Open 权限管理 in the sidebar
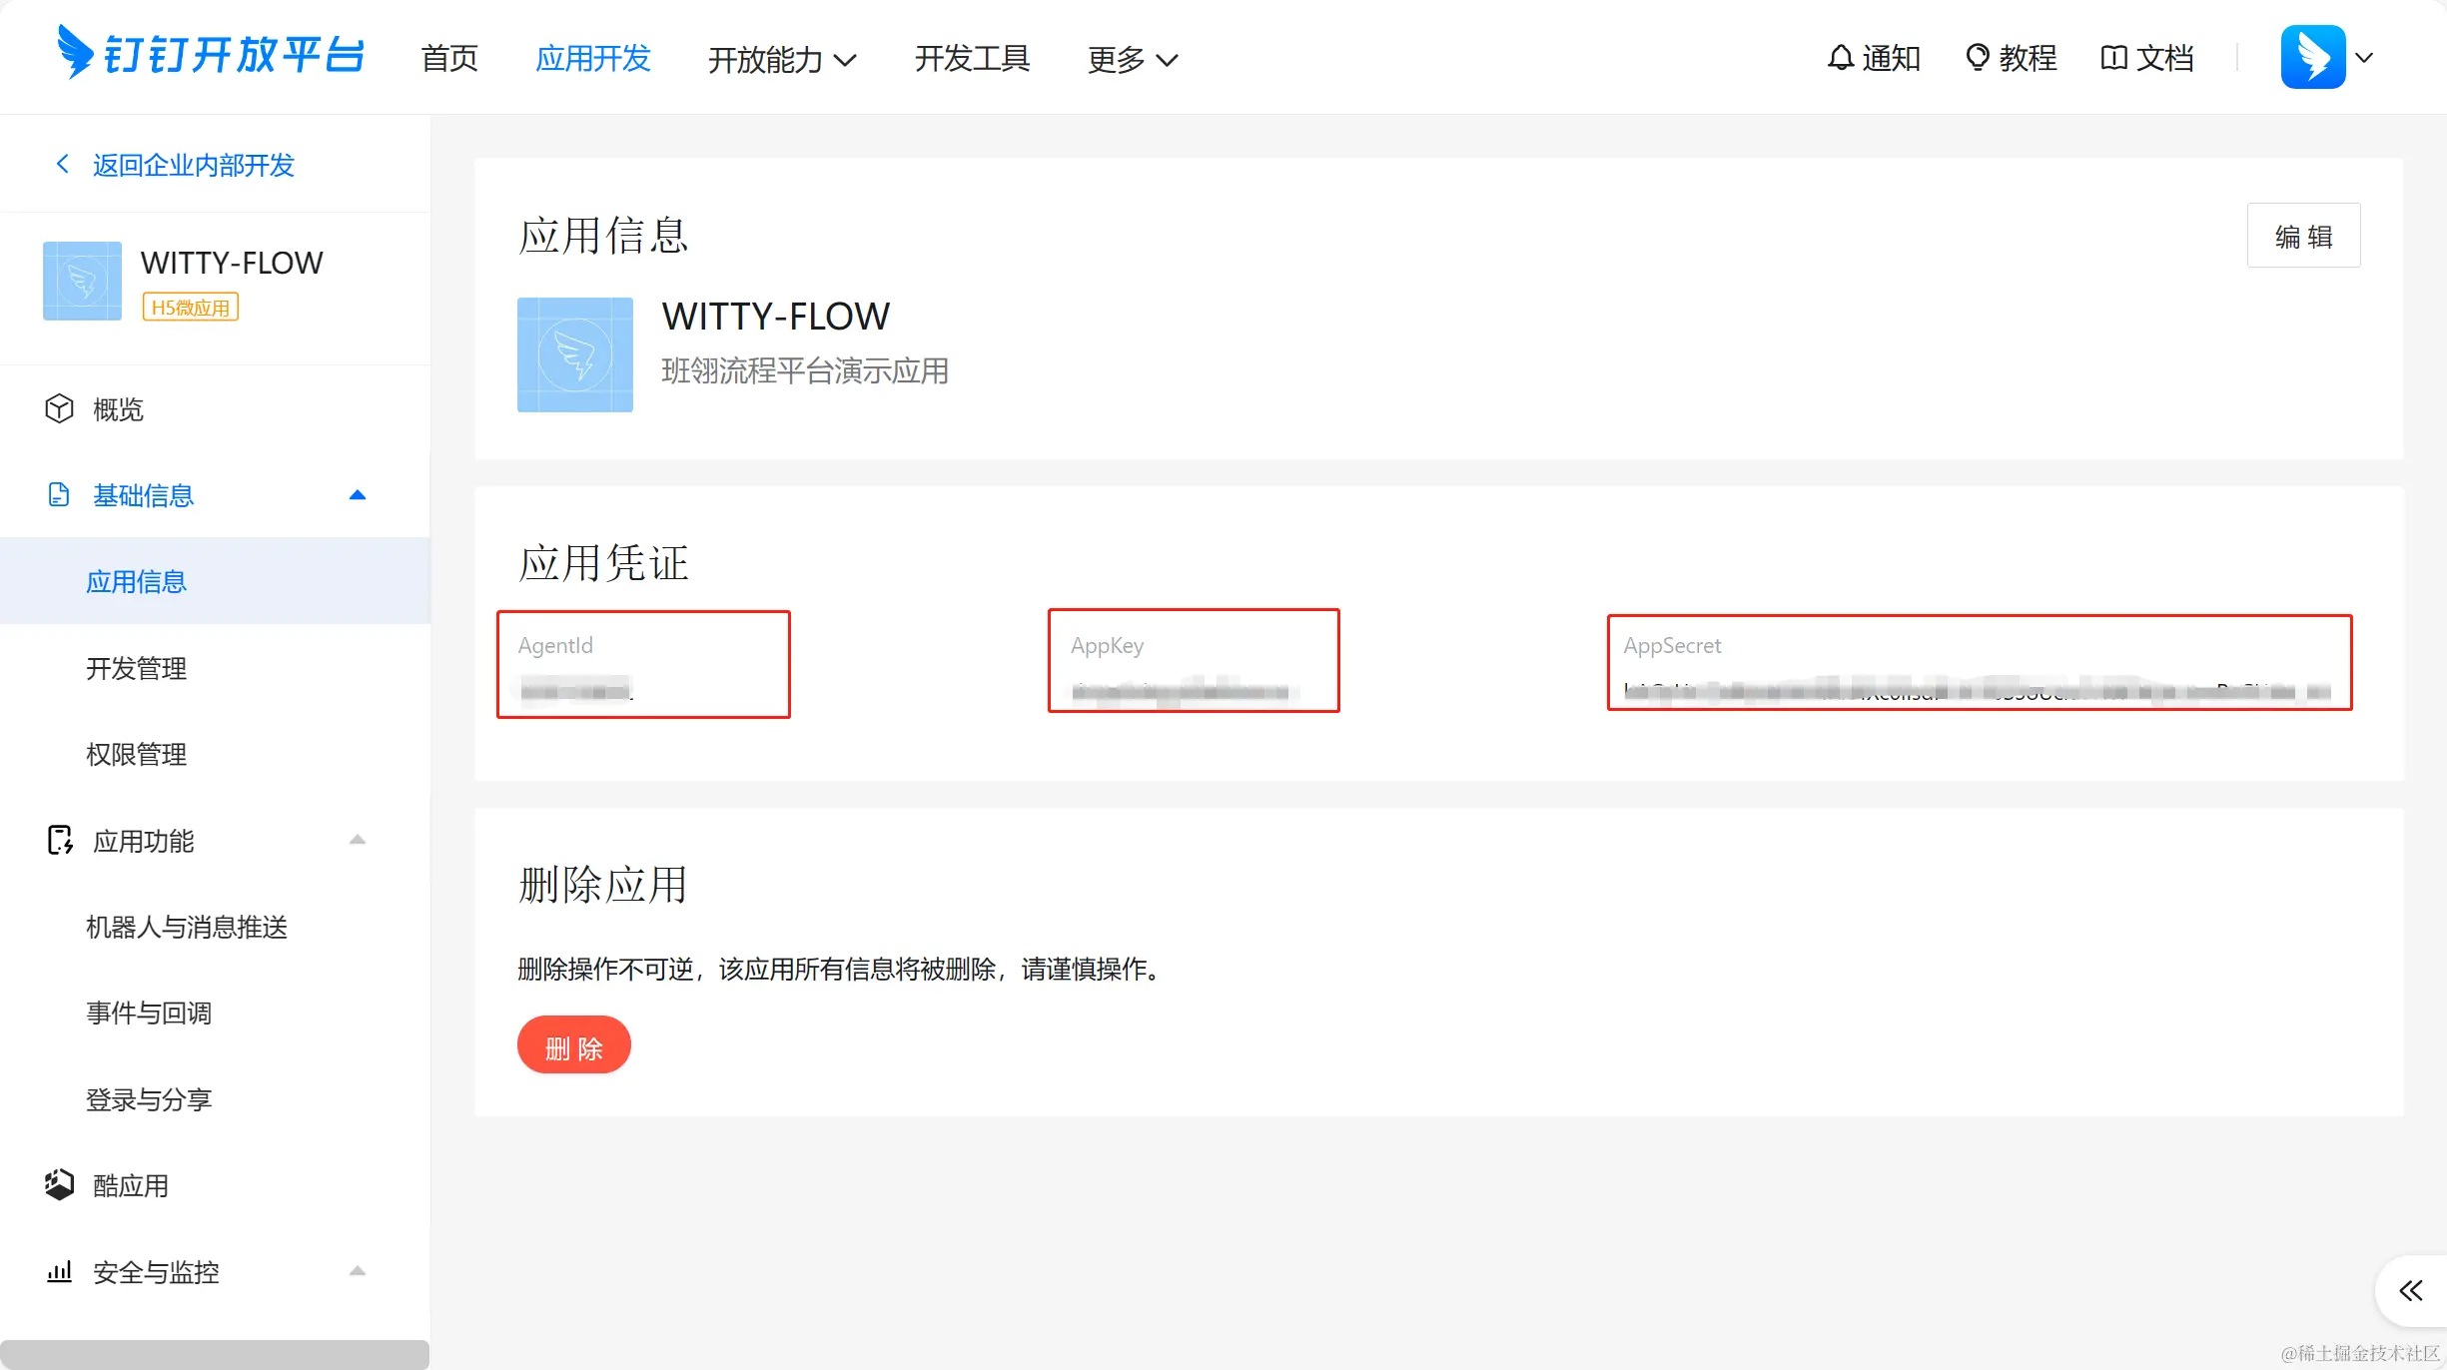 (x=136, y=754)
